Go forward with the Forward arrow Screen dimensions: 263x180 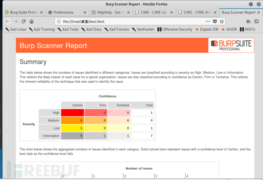(16, 21)
